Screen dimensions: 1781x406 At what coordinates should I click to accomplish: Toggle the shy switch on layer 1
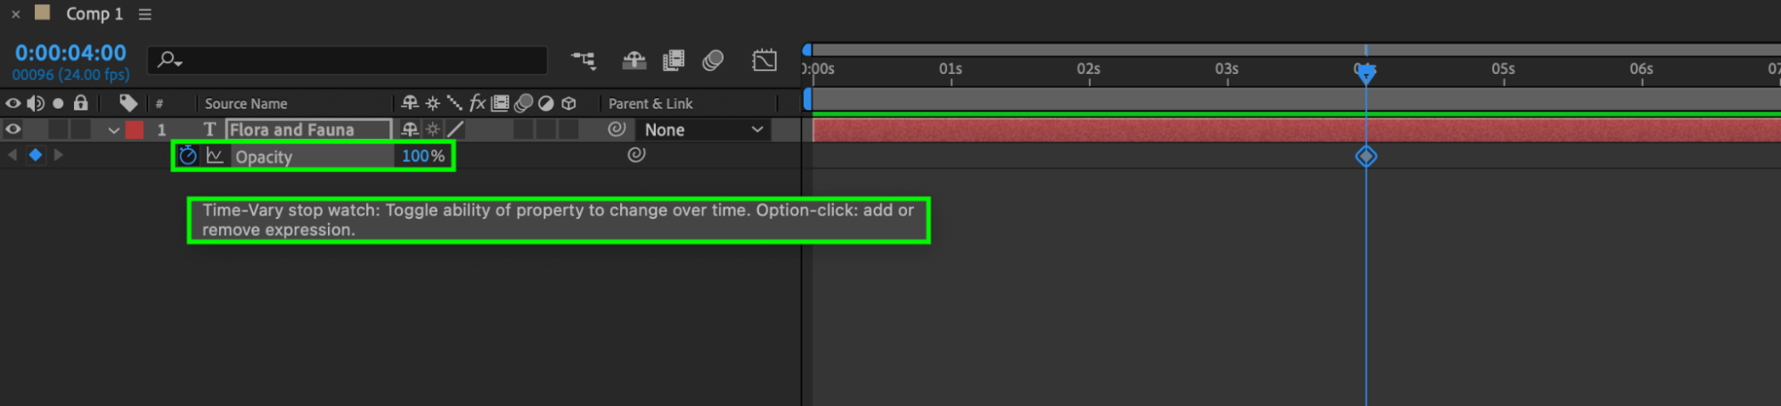tap(410, 129)
